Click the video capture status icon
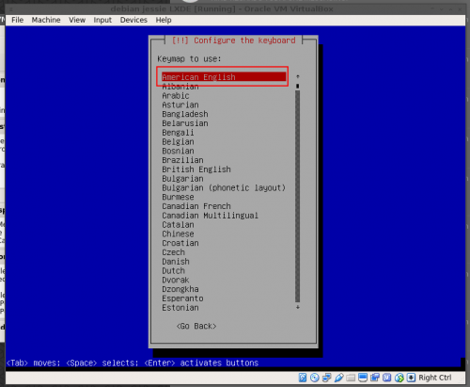The height and width of the screenshot is (387, 470). (375, 378)
